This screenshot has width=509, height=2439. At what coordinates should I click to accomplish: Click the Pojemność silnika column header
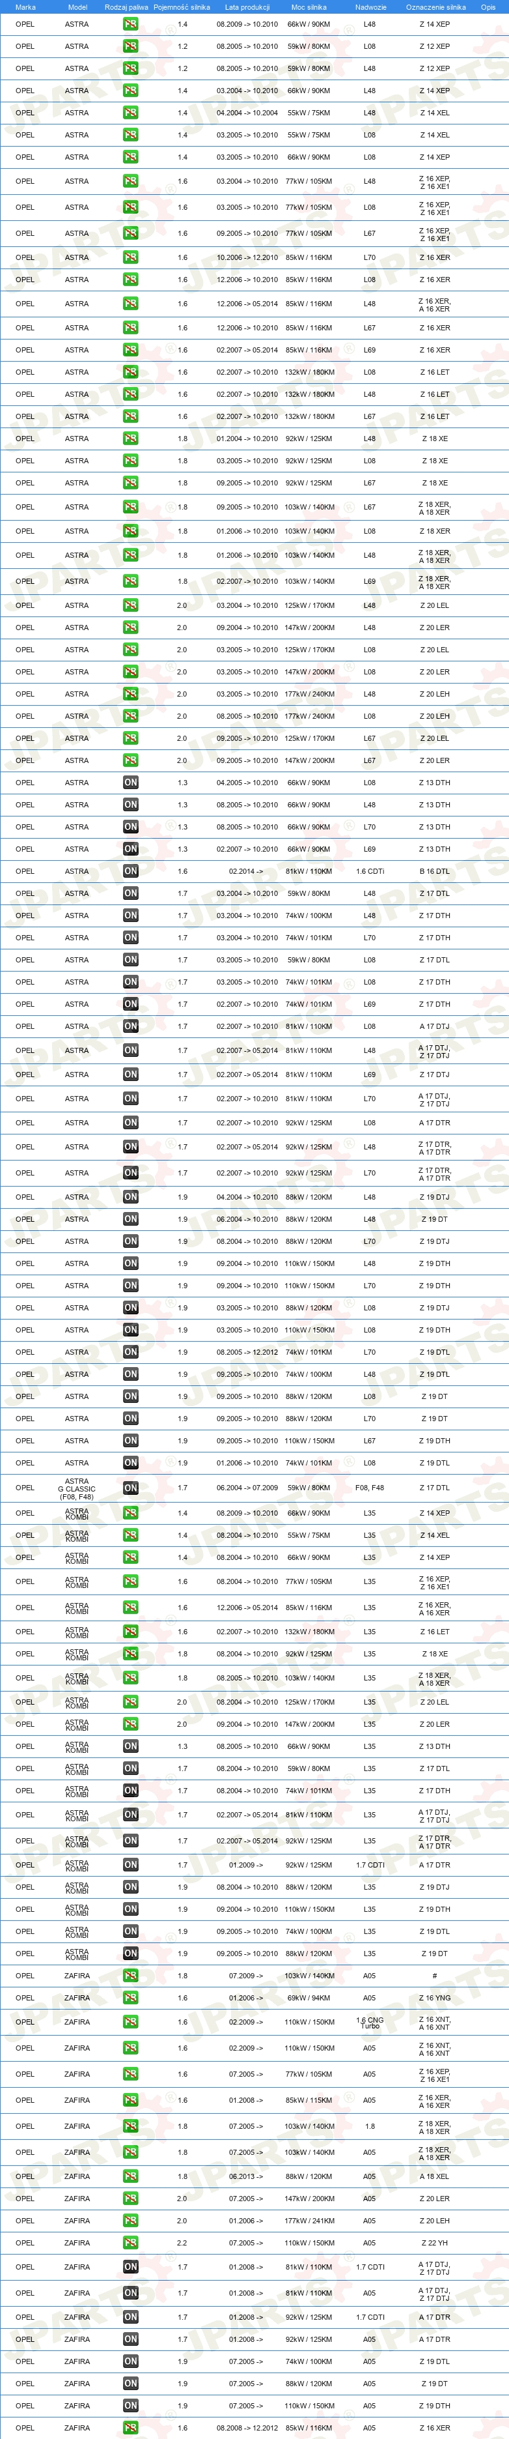(x=182, y=7)
